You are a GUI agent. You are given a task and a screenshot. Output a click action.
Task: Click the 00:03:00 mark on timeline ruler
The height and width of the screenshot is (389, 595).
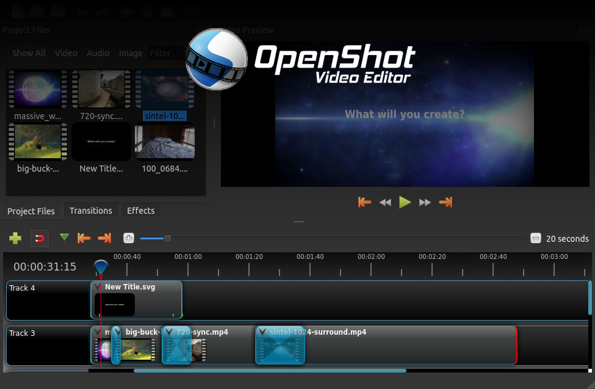tap(554, 257)
